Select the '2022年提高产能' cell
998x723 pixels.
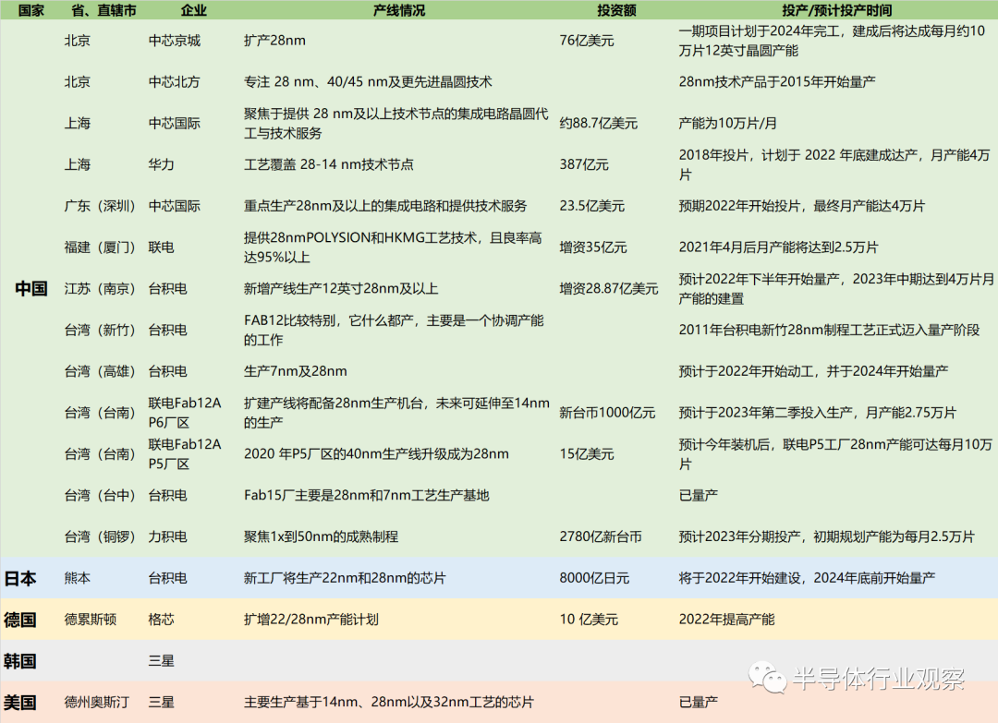(726, 620)
